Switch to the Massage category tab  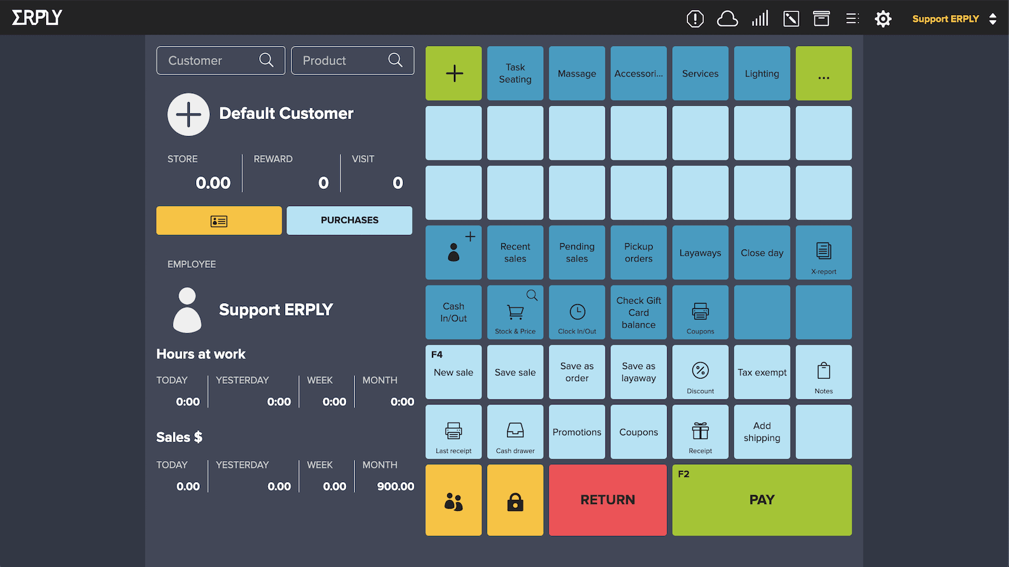(576, 73)
